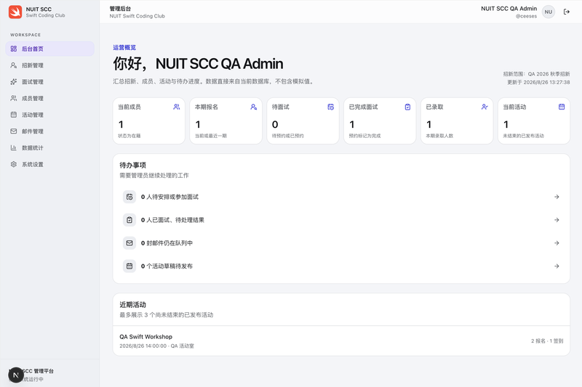Click the @ceeses username
Viewport: 582px width, 387px height.
tap(526, 16)
